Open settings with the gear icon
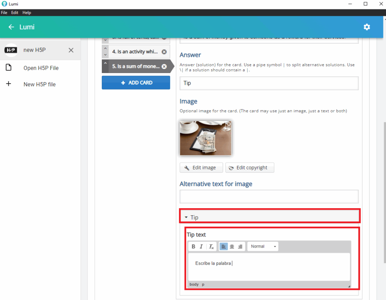Image resolution: width=386 pixels, height=300 pixels. click(366, 27)
